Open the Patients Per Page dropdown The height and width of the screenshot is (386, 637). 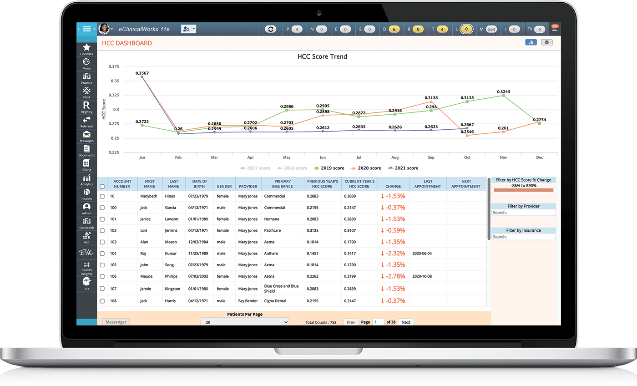pos(245,322)
